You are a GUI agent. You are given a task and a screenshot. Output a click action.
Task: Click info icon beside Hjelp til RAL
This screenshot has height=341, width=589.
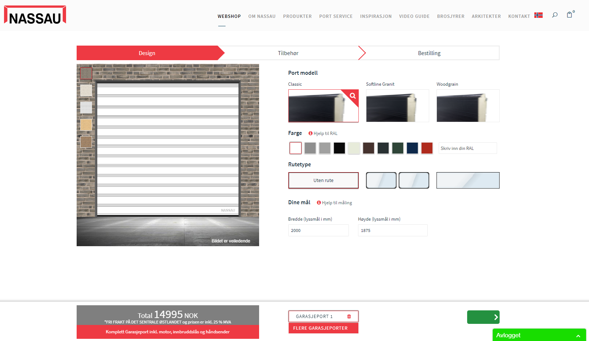click(x=311, y=133)
